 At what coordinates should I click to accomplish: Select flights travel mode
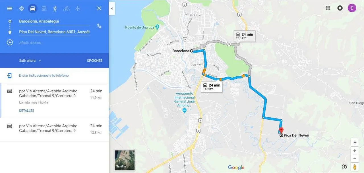78,9
